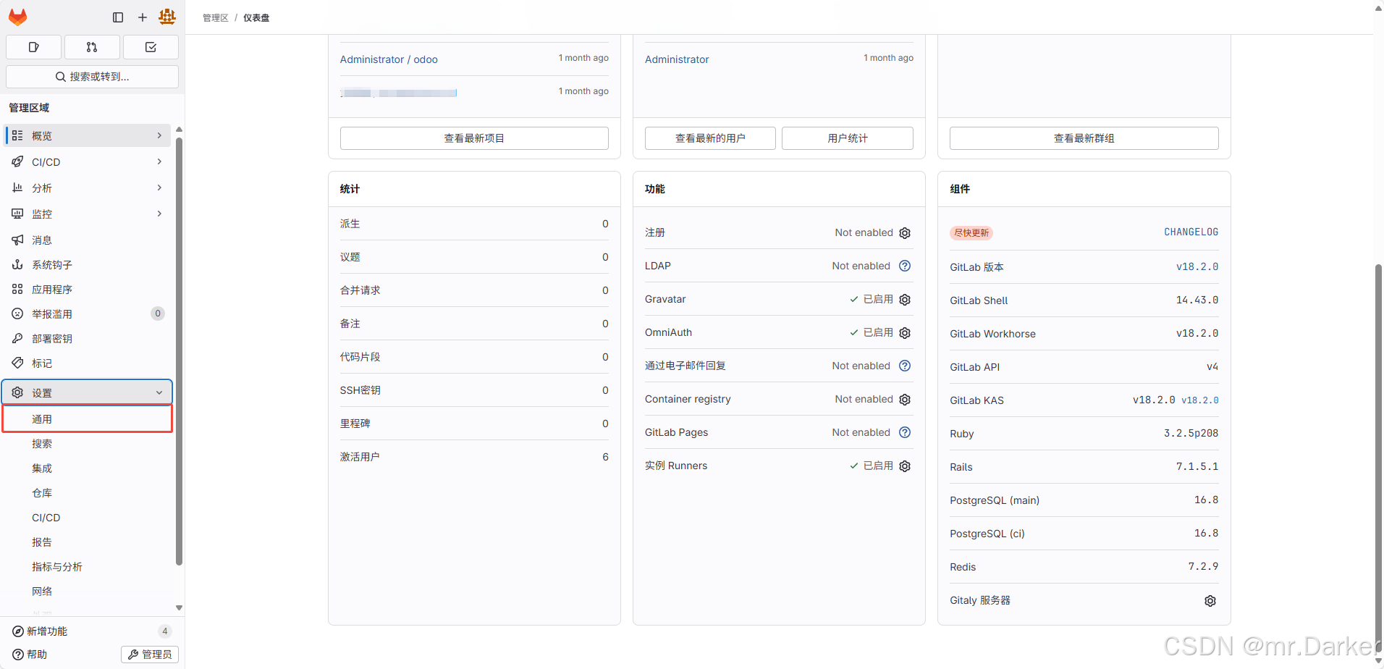Open 实例 Runners settings gear icon
This screenshot has width=1384, height=669.
click(905, 466)
